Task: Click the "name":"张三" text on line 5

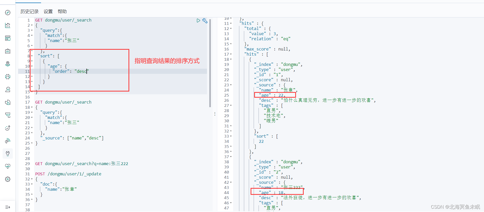Action: 63,41
